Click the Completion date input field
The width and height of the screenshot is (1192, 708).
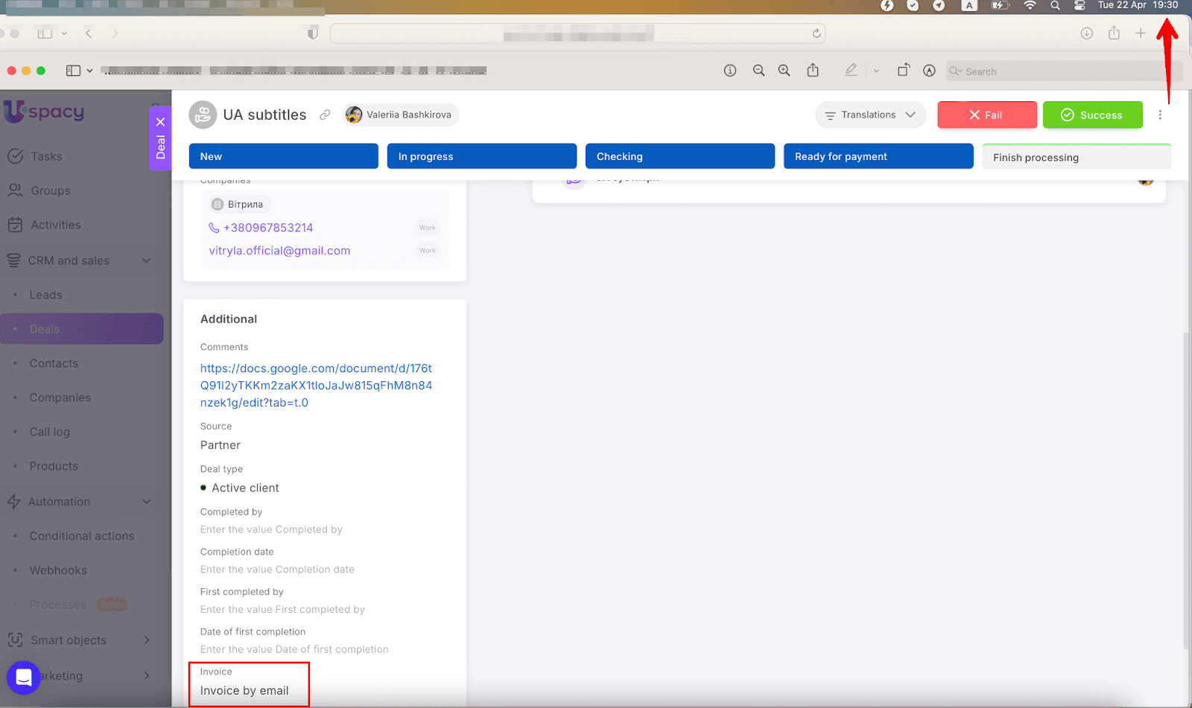(277, 570)
